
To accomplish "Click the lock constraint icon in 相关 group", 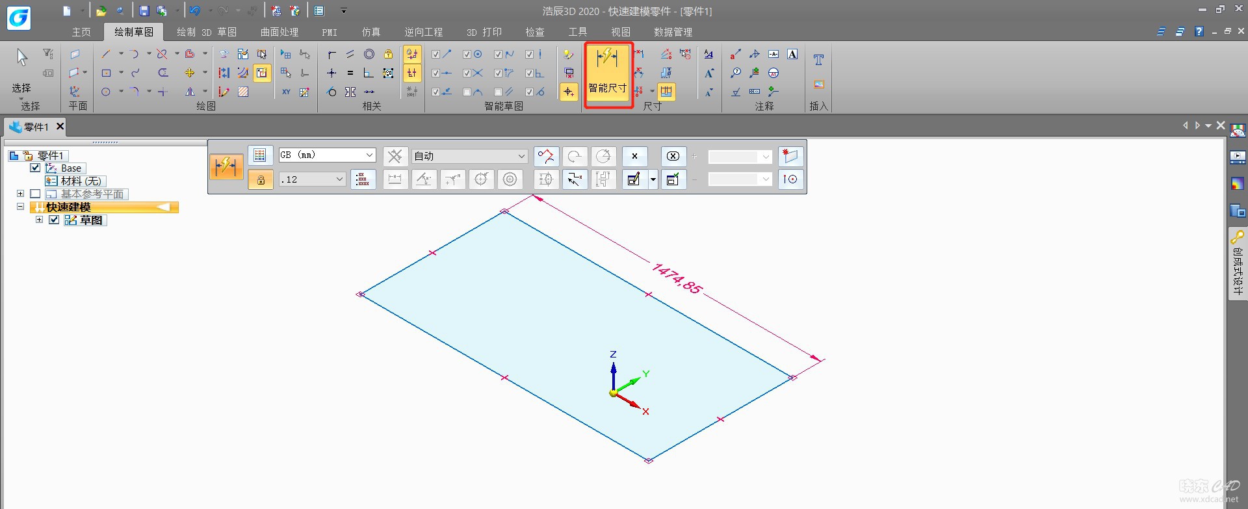I will coord(388,55).
